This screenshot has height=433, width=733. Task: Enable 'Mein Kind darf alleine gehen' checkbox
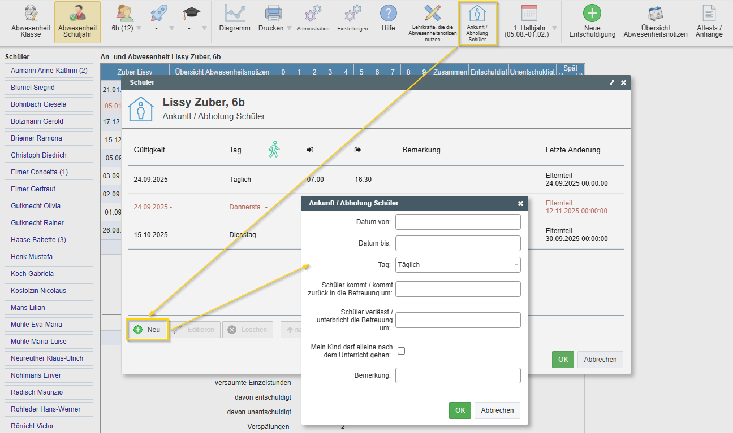tap(402, 351)
